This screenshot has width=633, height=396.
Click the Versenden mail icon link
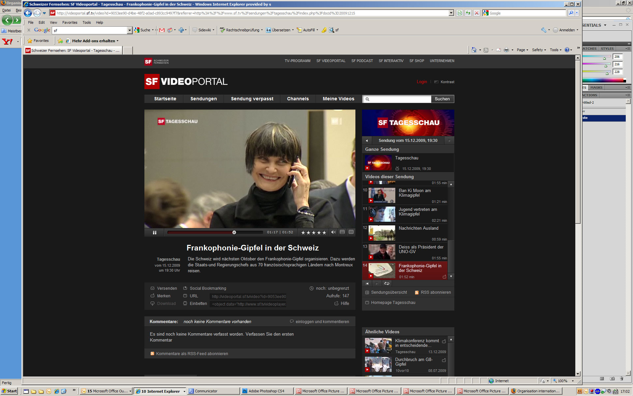click(x=164, y=288)
